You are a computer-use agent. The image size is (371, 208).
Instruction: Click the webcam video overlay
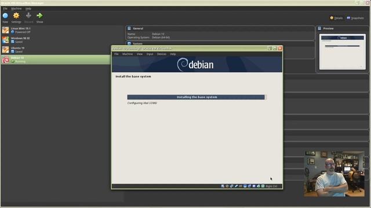pyautogui.click(x=334, y=174)
